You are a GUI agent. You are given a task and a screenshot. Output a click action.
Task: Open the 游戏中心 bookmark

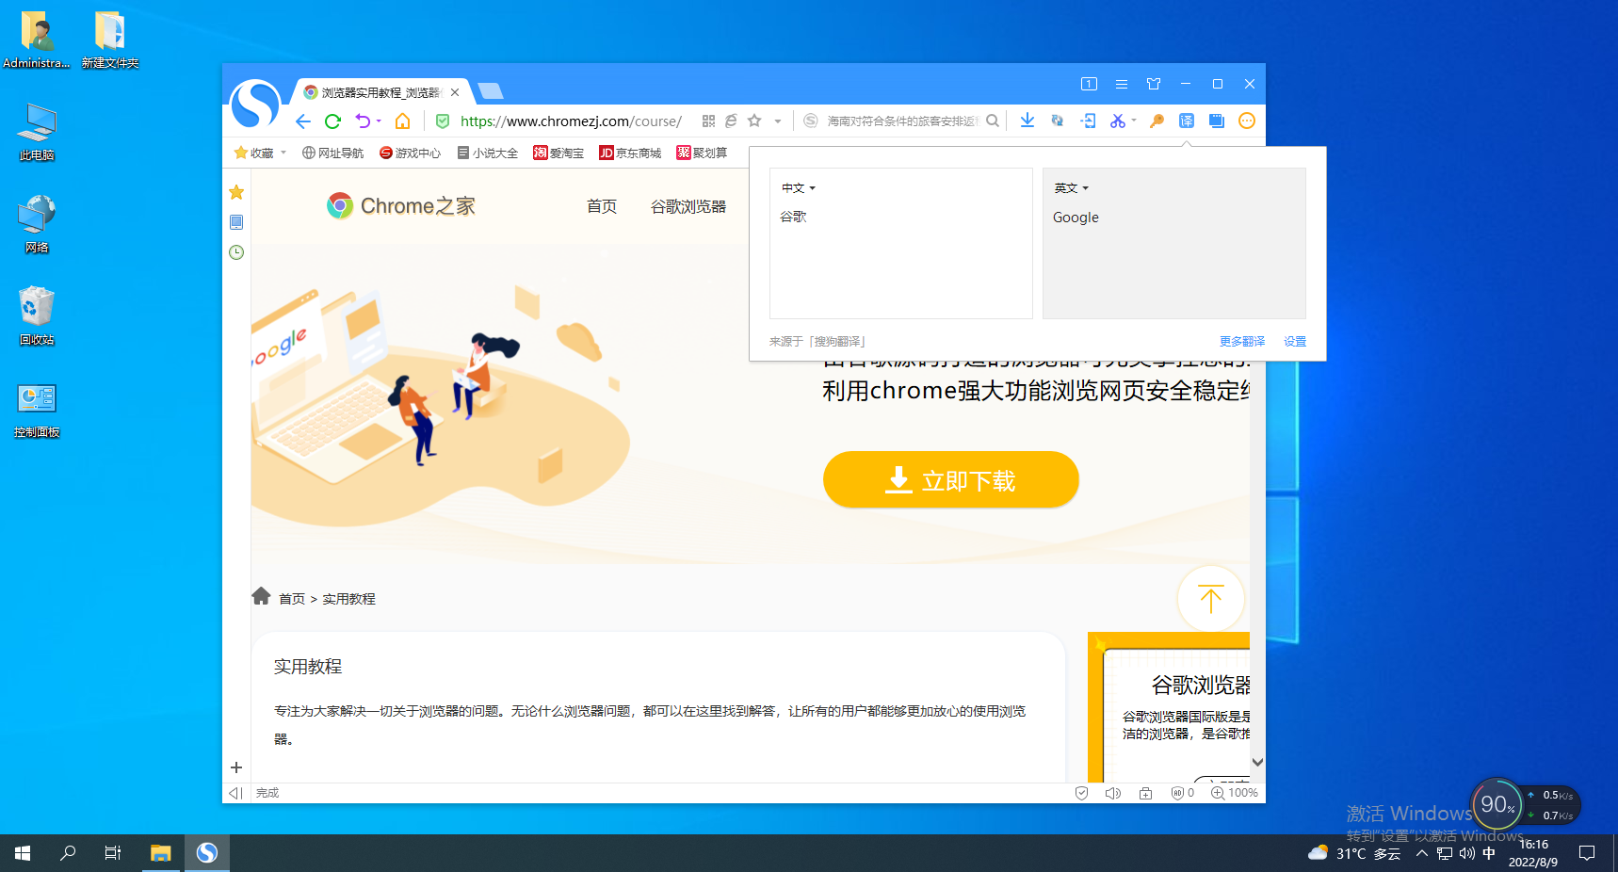[x=410, y=153]
